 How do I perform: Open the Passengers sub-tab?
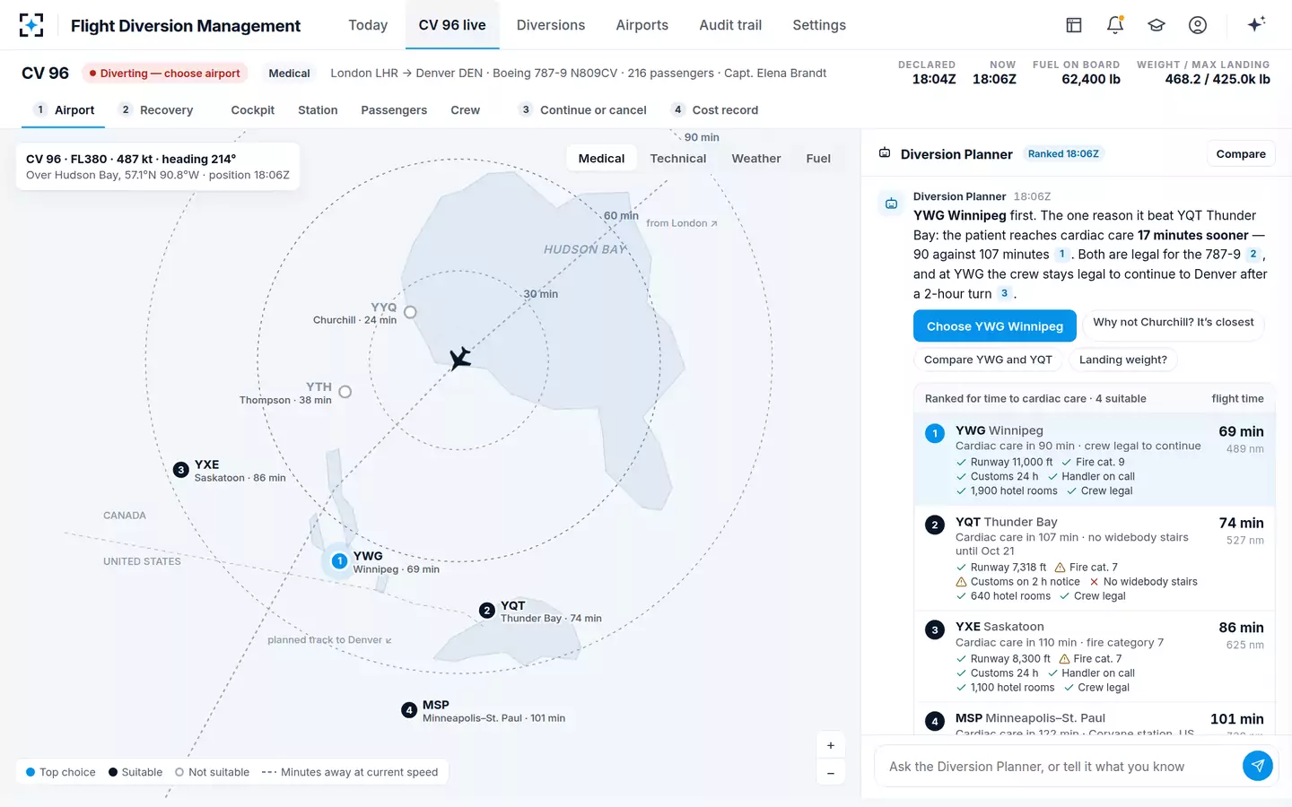point(394,110)
